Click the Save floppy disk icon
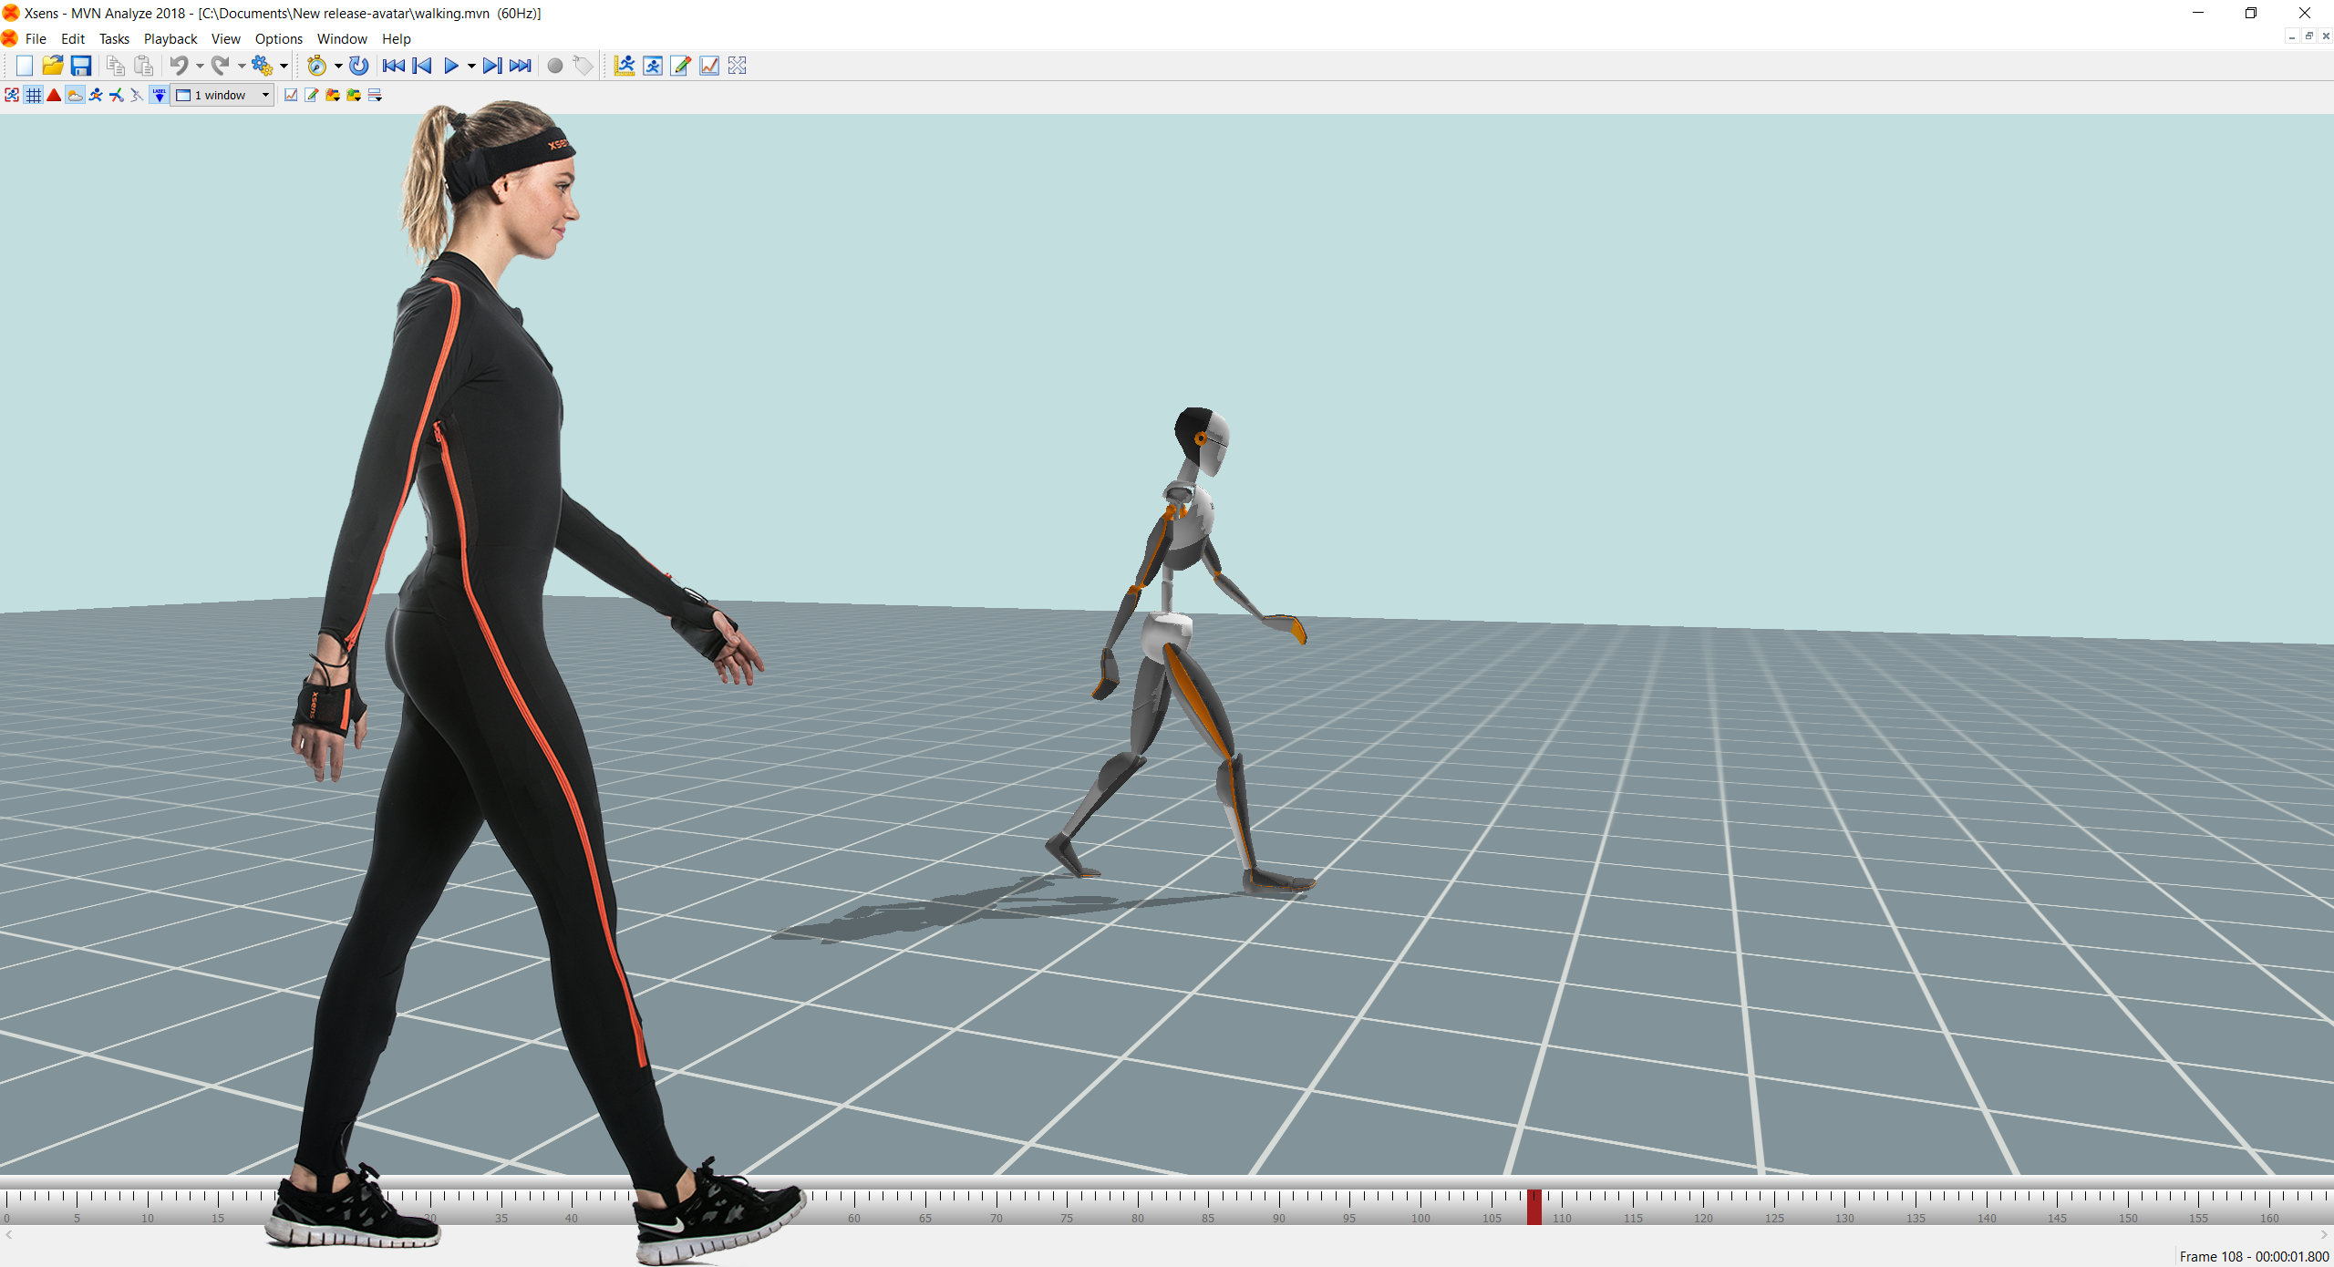 [x=81, y=66]
